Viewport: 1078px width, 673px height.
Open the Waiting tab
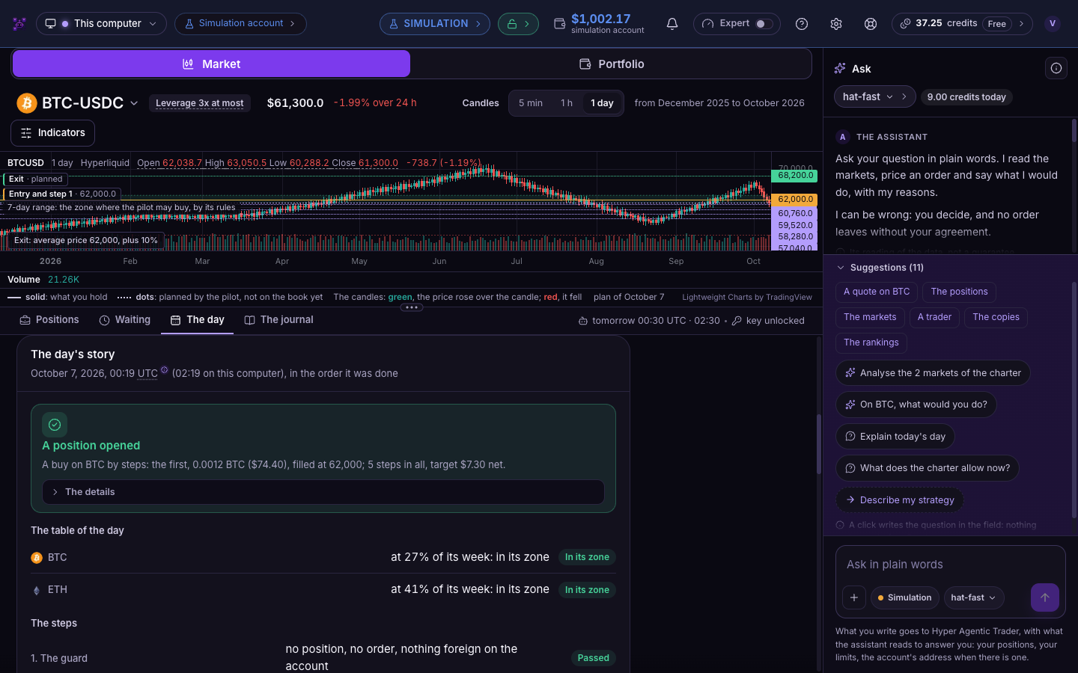coord(125,320)
